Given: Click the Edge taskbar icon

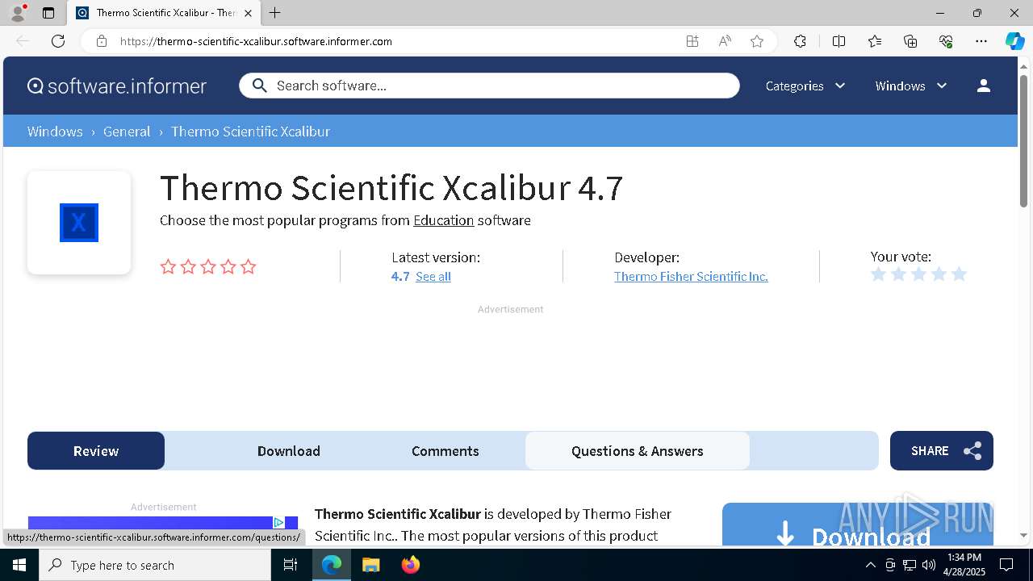Looking at the screenshot, I should pos(332,565).
